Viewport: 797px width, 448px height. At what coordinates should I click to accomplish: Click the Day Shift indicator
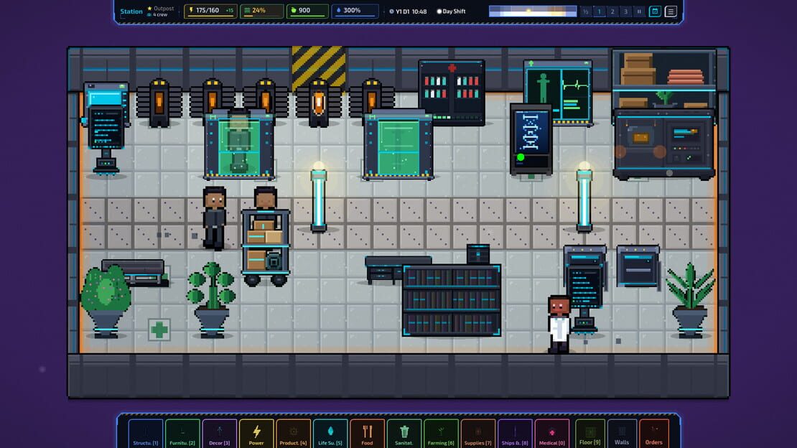coord(451,11)
